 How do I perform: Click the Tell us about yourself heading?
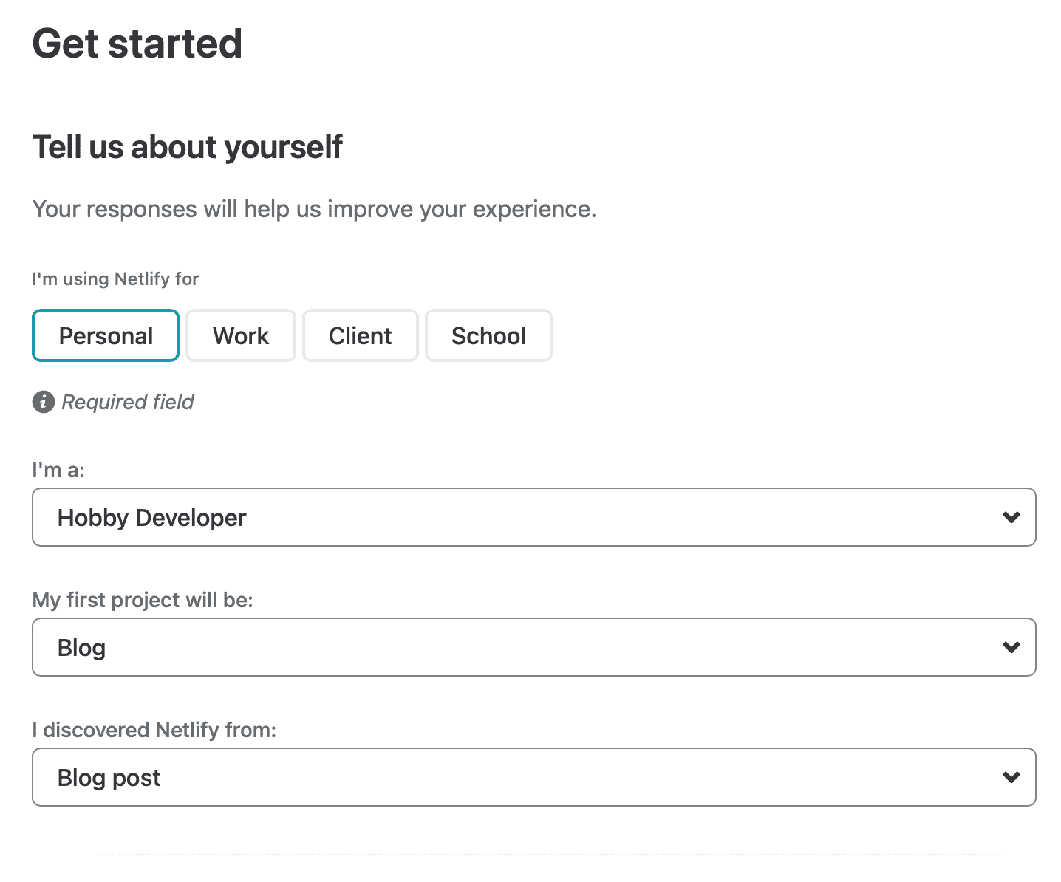pos(188,147)
